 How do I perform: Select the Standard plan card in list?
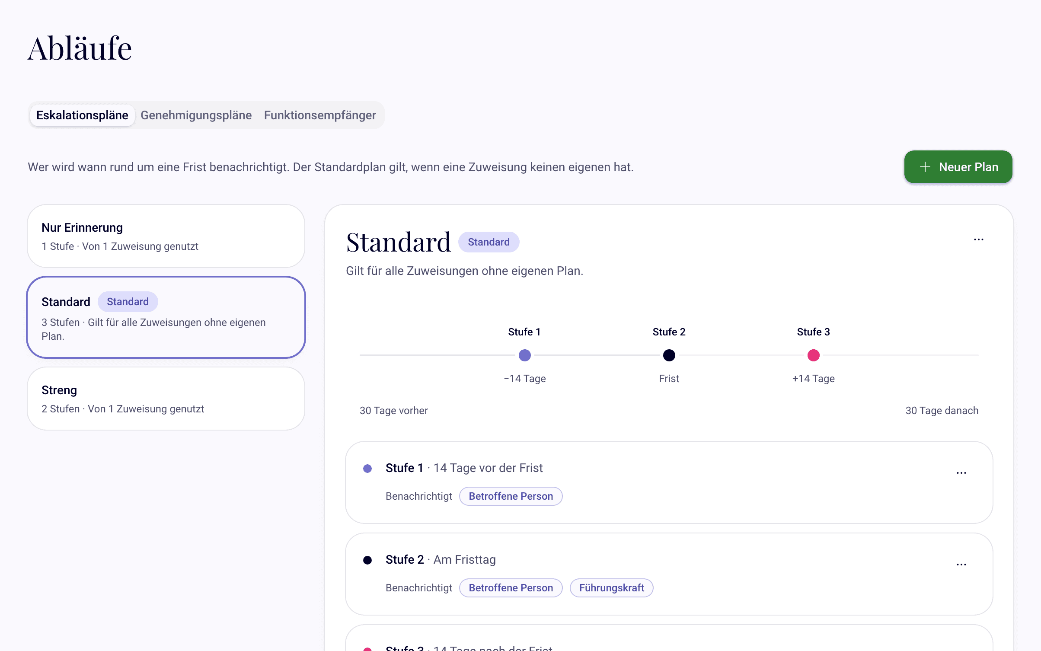click(x=166, y=317)
